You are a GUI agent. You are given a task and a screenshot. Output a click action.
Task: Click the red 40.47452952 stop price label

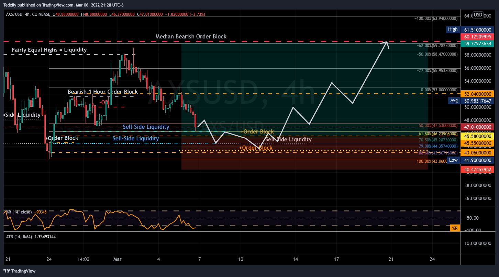point(478,169)
